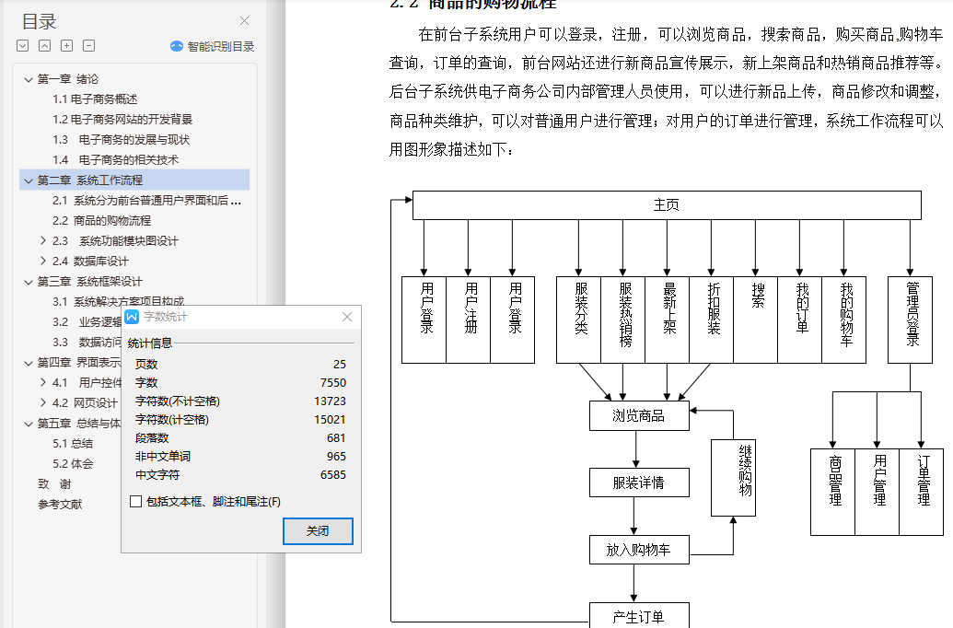This screenshot has width=953, height=628.
Task: Expand the 4.2 网页设计 section
Action: pos(43,402)
